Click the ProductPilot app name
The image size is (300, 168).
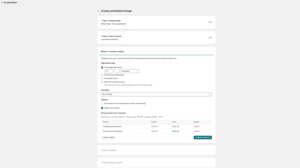[x=10, y=3]
